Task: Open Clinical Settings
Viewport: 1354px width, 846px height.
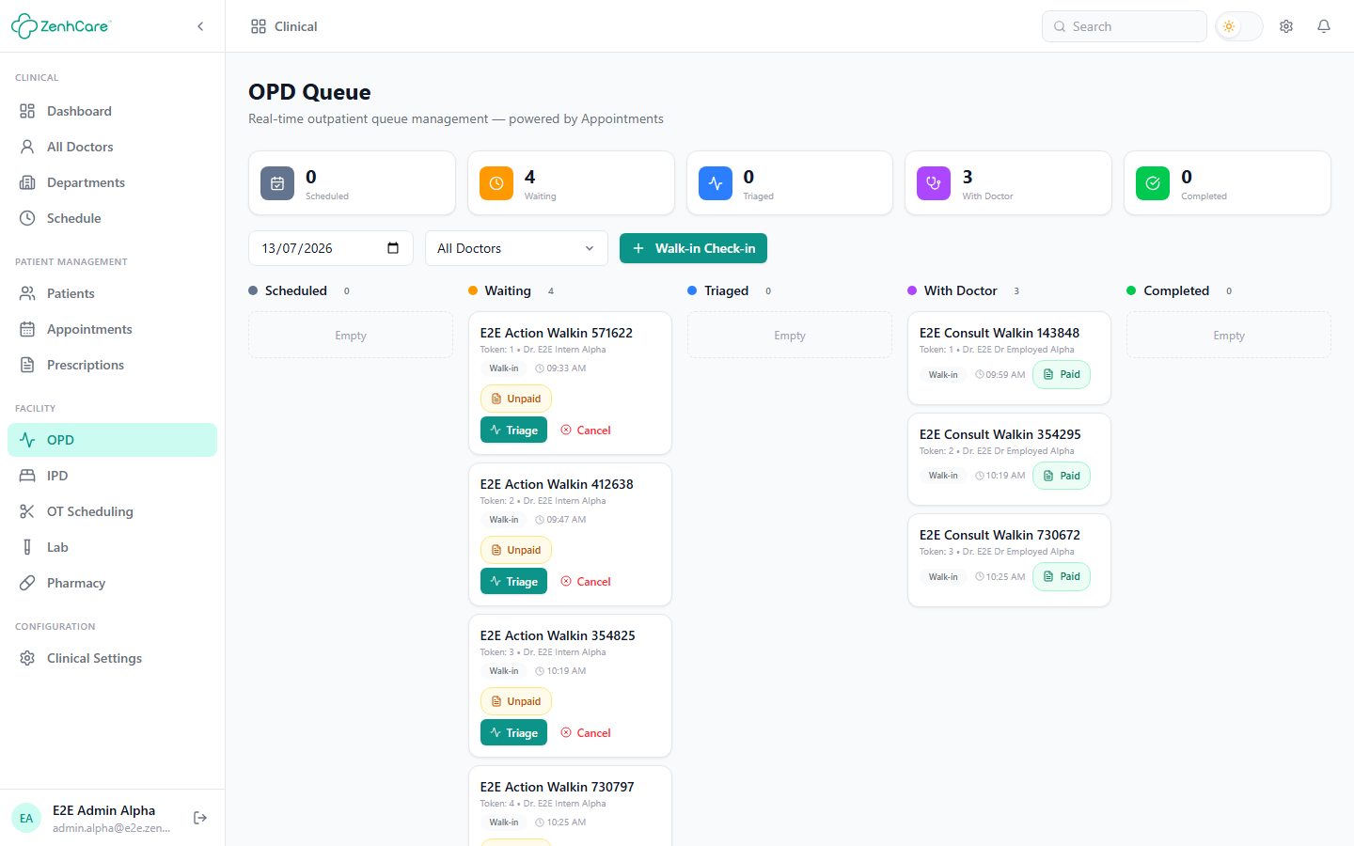Action: (x=113, y=658)
